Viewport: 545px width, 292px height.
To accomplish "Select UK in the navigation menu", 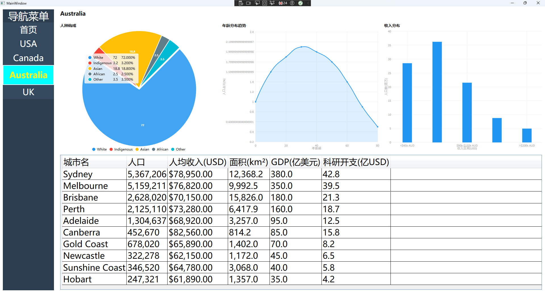I will point(28,92).
